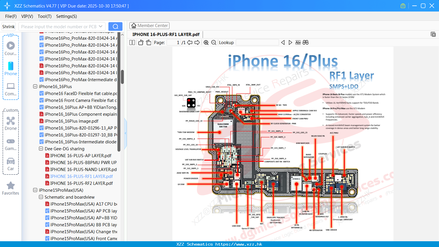
Task: Open iPhone16 FaceID Flexible flat cable file
Action: click(78, 93)
